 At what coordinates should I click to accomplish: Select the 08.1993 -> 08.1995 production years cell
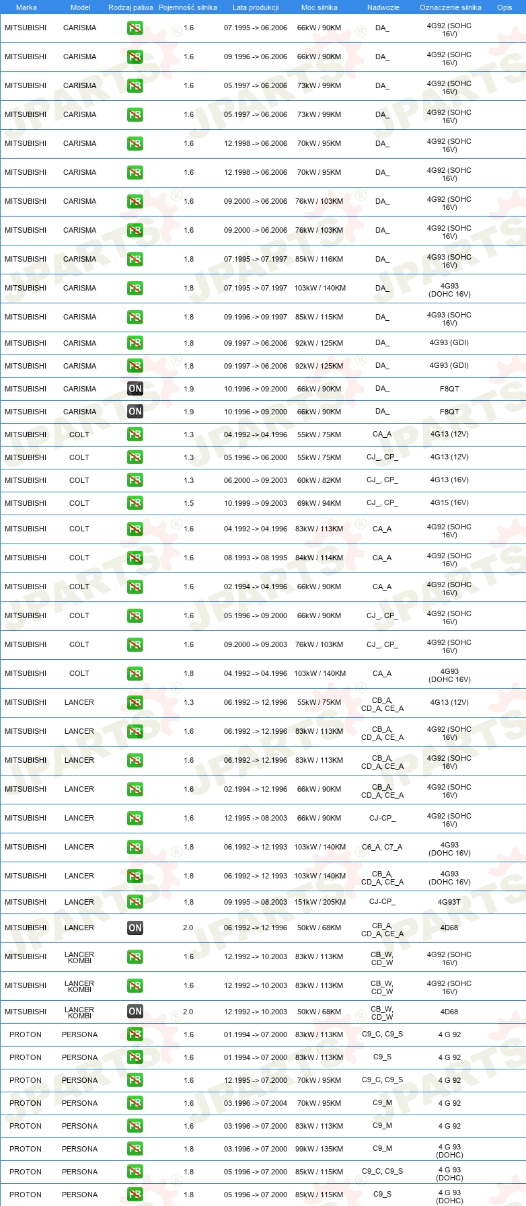256,558
